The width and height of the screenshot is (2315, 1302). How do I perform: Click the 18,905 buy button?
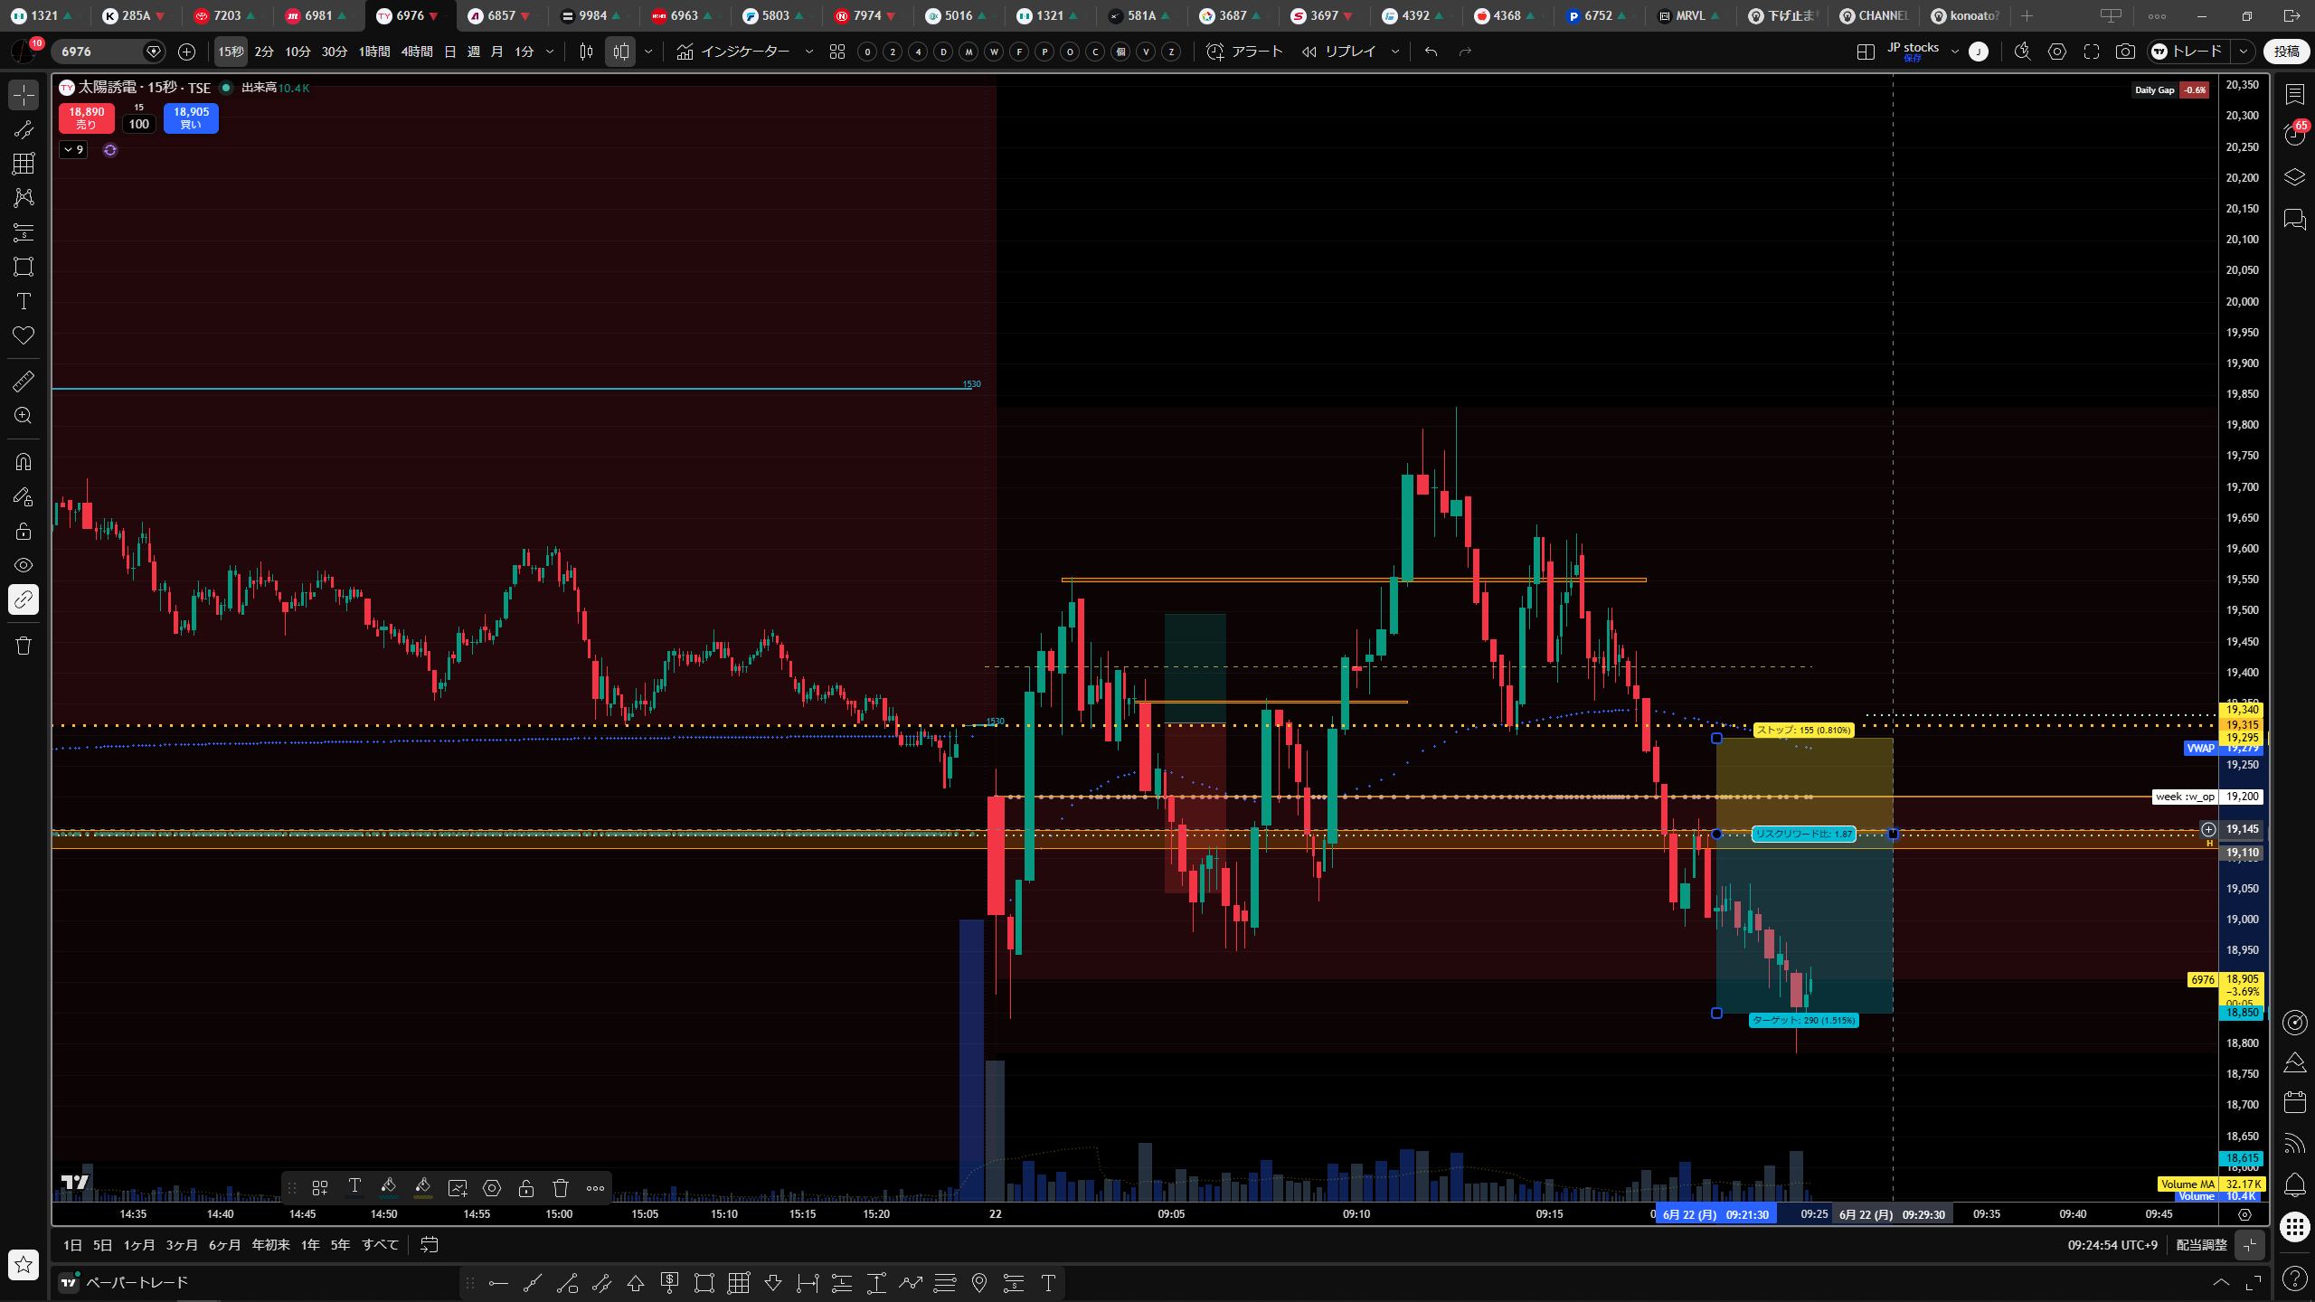(x=191, y=118)
